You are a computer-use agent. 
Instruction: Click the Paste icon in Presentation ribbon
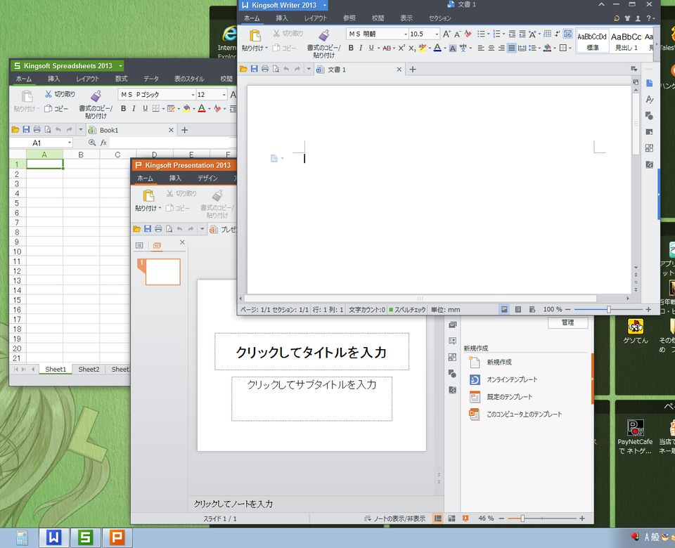[x=148, y=196]
